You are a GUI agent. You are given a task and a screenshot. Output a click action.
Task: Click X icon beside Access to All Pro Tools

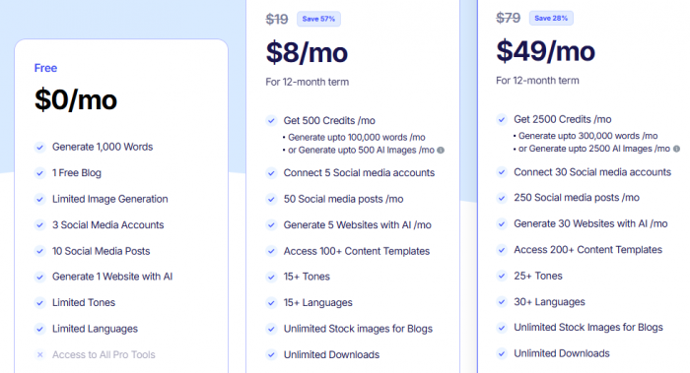[x=40, y=354]
